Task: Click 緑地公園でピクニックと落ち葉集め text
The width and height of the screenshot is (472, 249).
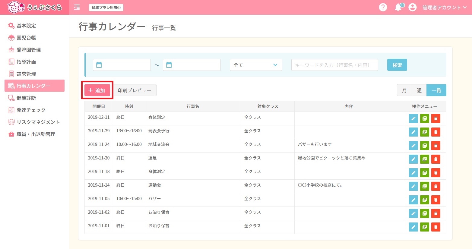Action: click(x=331, y=158)
